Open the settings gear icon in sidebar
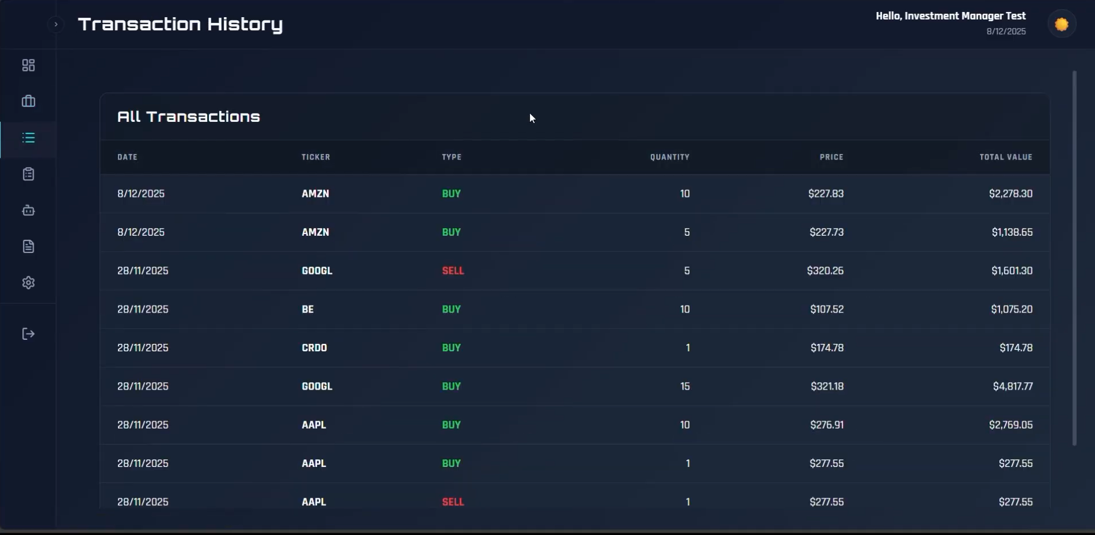 28,283
